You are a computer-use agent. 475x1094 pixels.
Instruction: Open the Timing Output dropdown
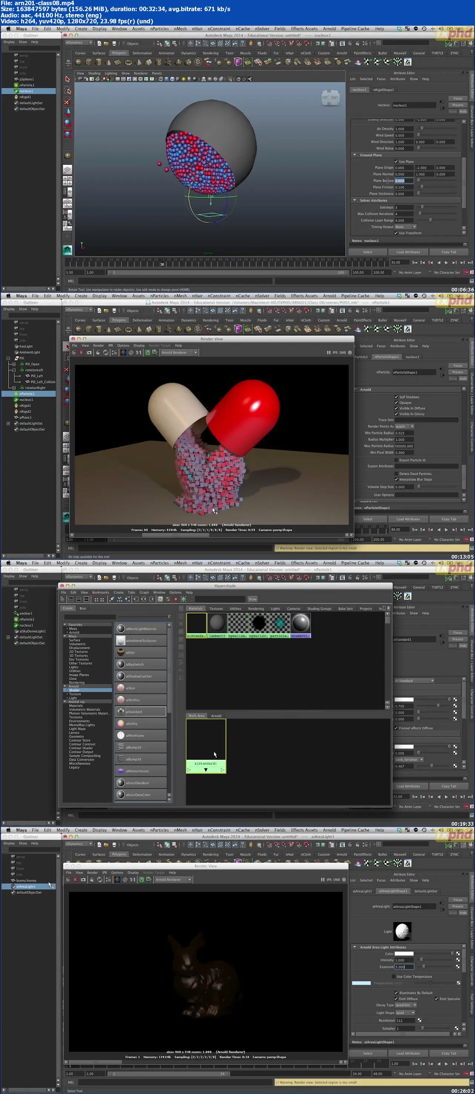(x=405, y=227)
